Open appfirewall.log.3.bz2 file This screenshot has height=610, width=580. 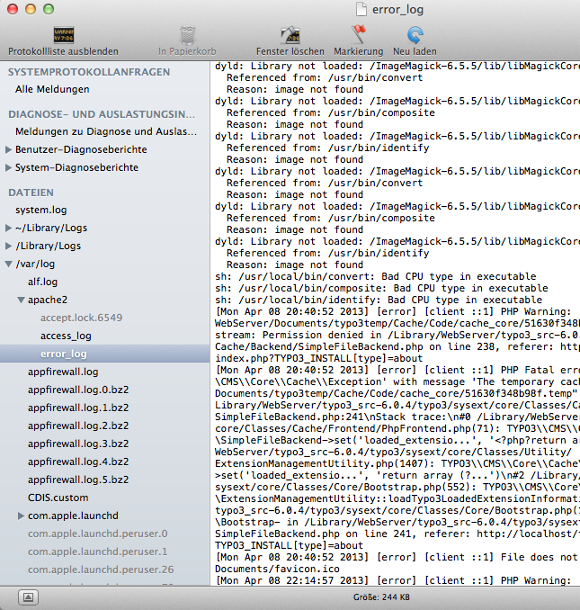(x=78, y=444)
